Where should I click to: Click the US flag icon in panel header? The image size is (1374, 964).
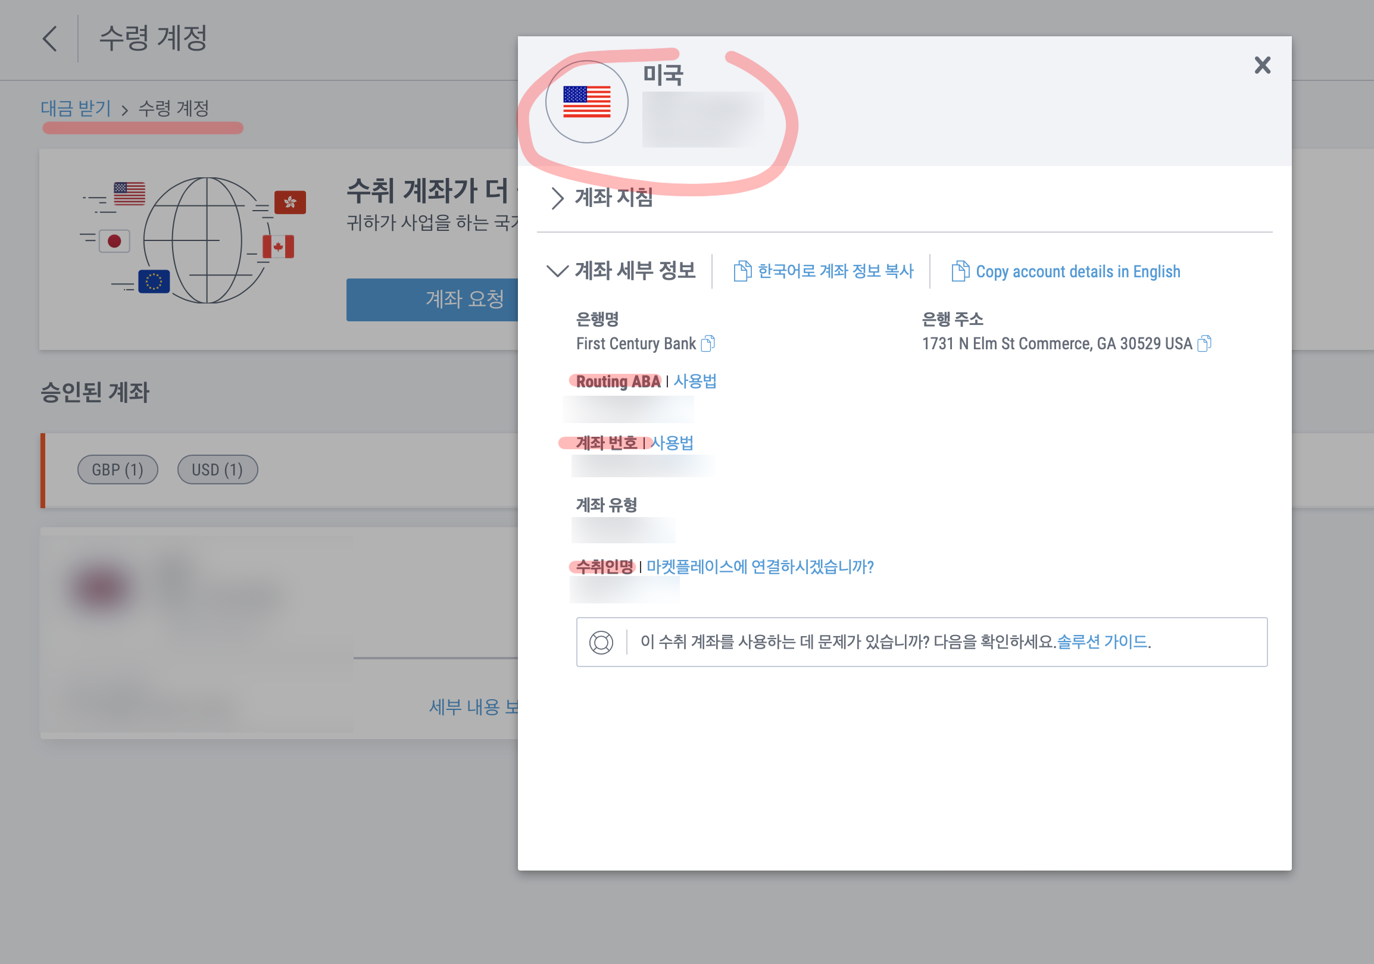pos(586,102)
